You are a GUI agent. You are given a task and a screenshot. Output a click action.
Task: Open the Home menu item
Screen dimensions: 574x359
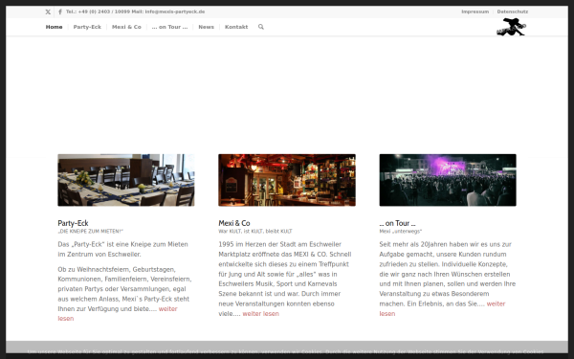point(54,27)
